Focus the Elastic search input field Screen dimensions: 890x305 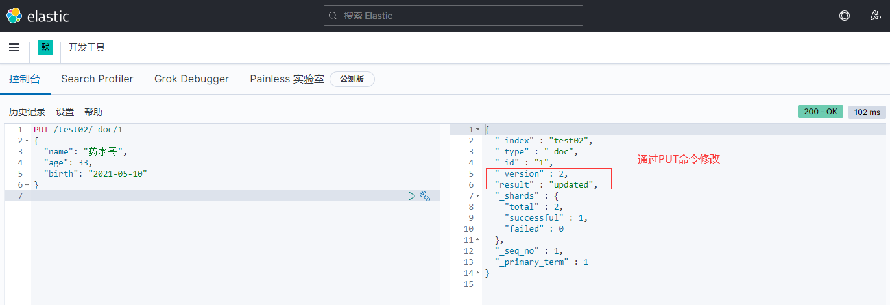(453, 16)
